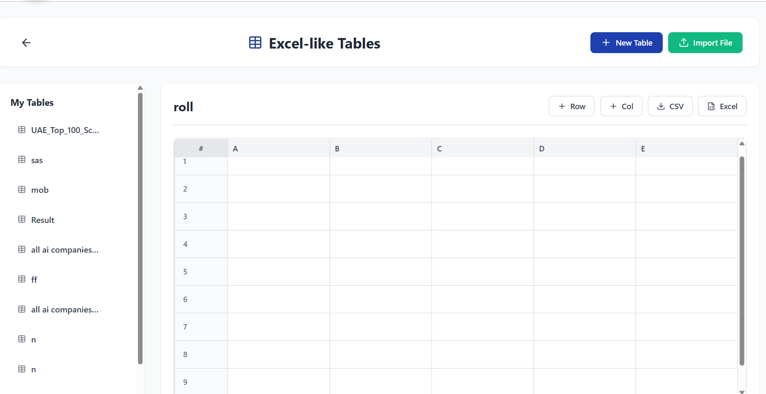
Task: Click the table icon beside Result
Action: 22,220
